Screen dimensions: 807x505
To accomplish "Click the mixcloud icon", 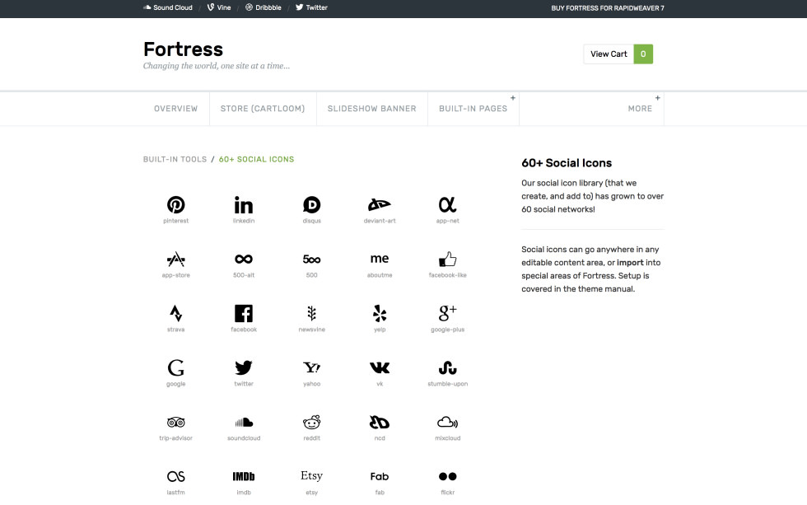I will [447, 422].
